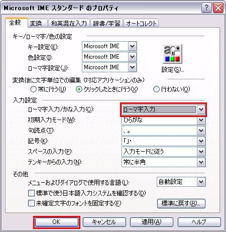Switch to the オートコレクト tab
The image size is (226, 232).
(141, 23)
